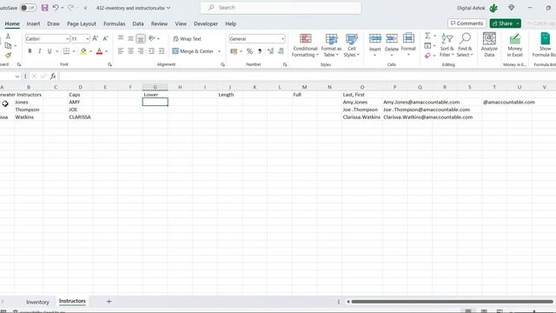Increase the indent
Image resolution: width=556 pixels, height=313 pixels.
pos(162,51)
